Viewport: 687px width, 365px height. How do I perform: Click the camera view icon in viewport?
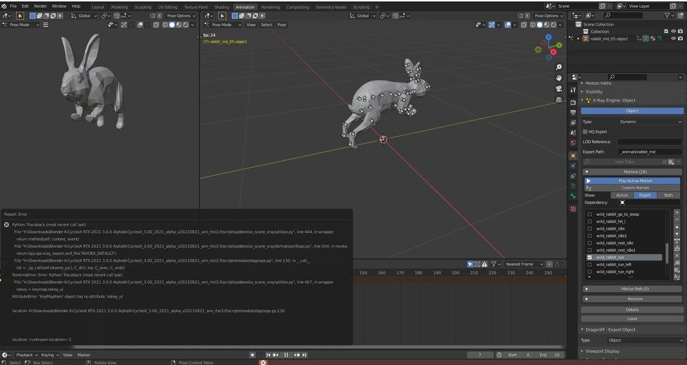560,87
